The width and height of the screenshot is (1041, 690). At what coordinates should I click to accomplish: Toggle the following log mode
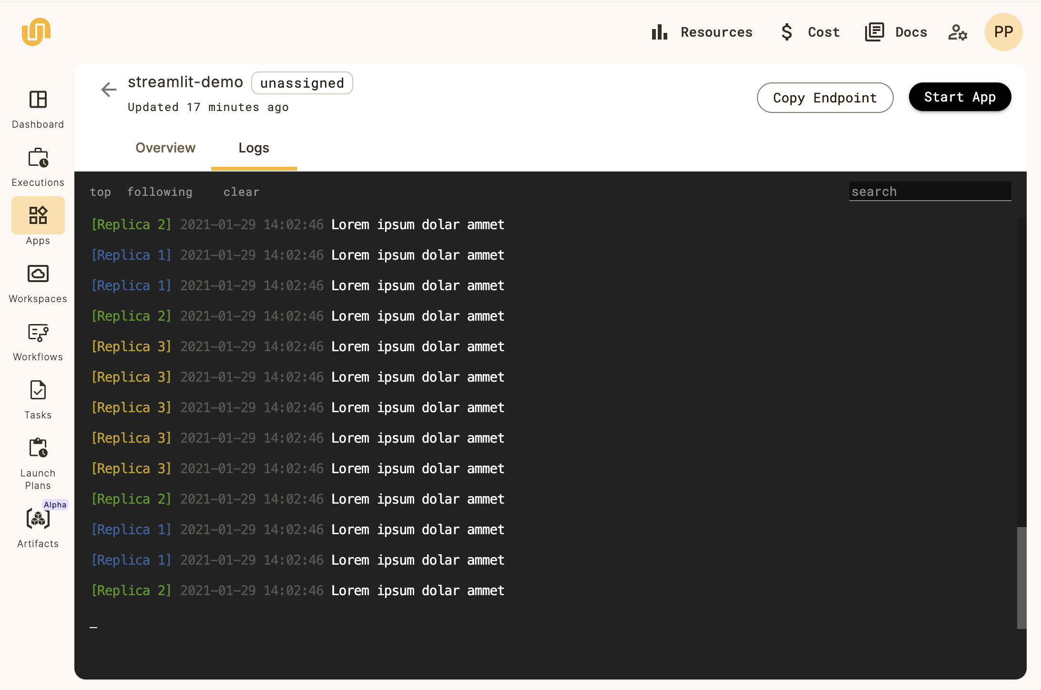[x=159, y=191]
